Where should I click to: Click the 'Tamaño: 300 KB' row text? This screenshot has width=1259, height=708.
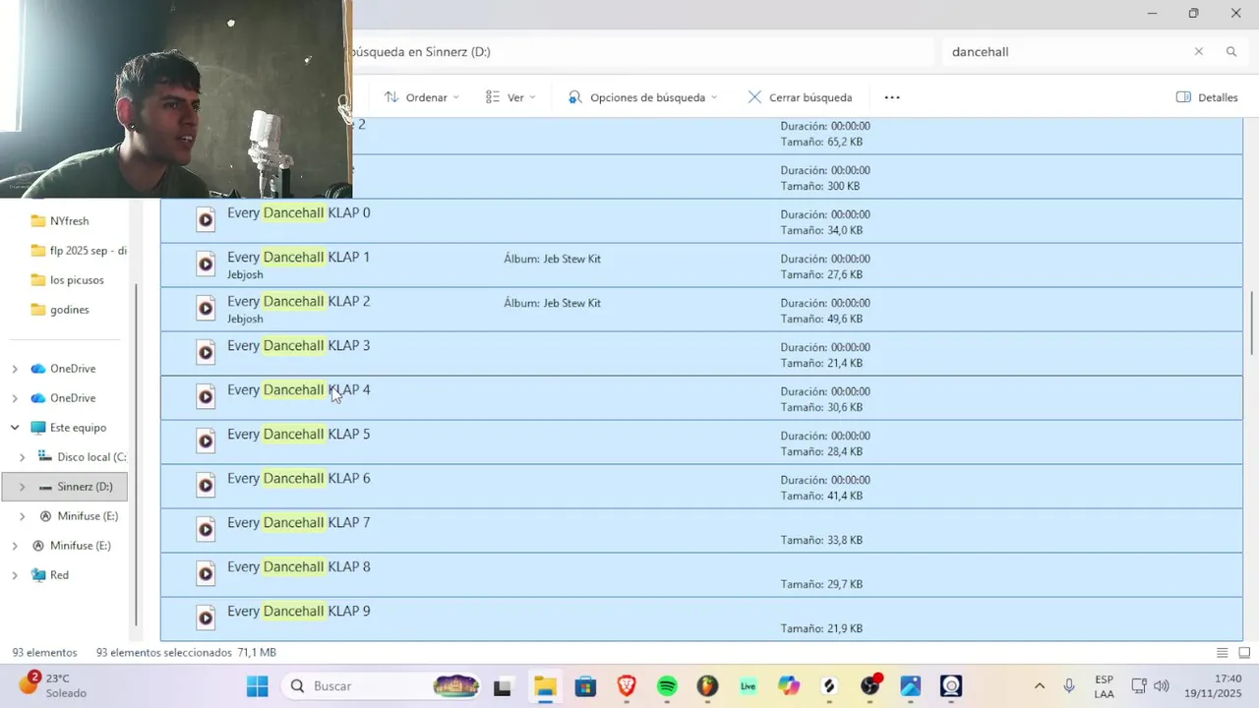click(819, 186)
